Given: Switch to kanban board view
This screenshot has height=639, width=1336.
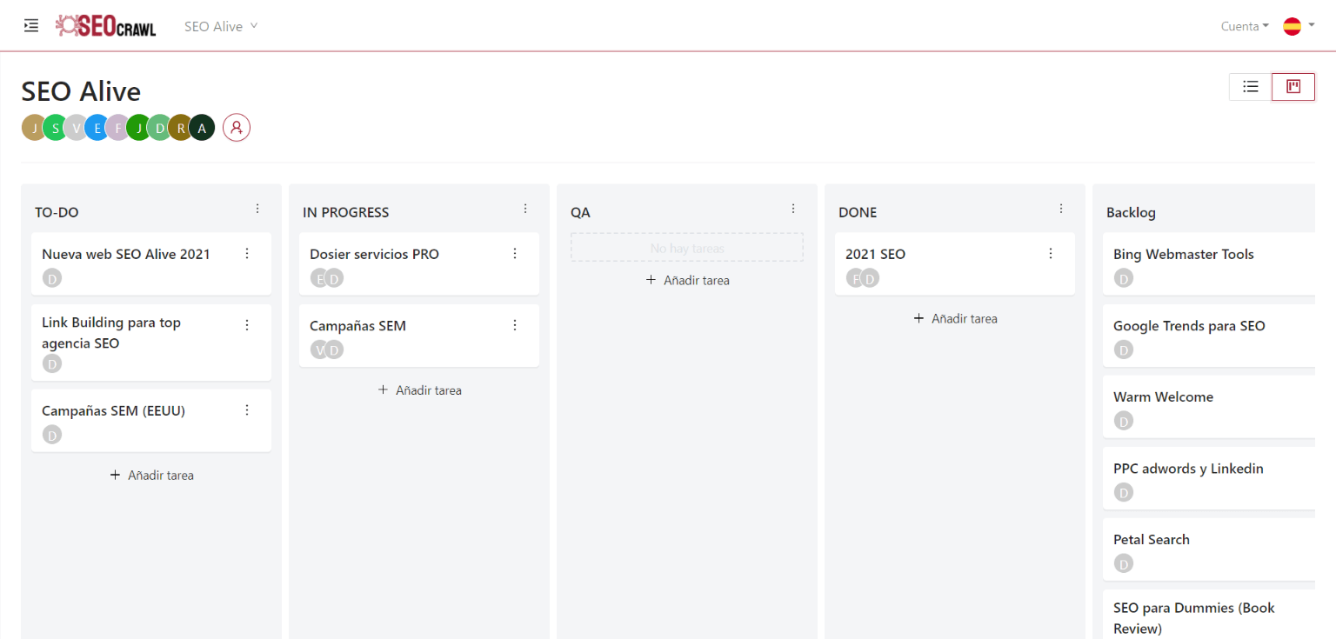Looking at the screenshot, I should coord(1293,87).
